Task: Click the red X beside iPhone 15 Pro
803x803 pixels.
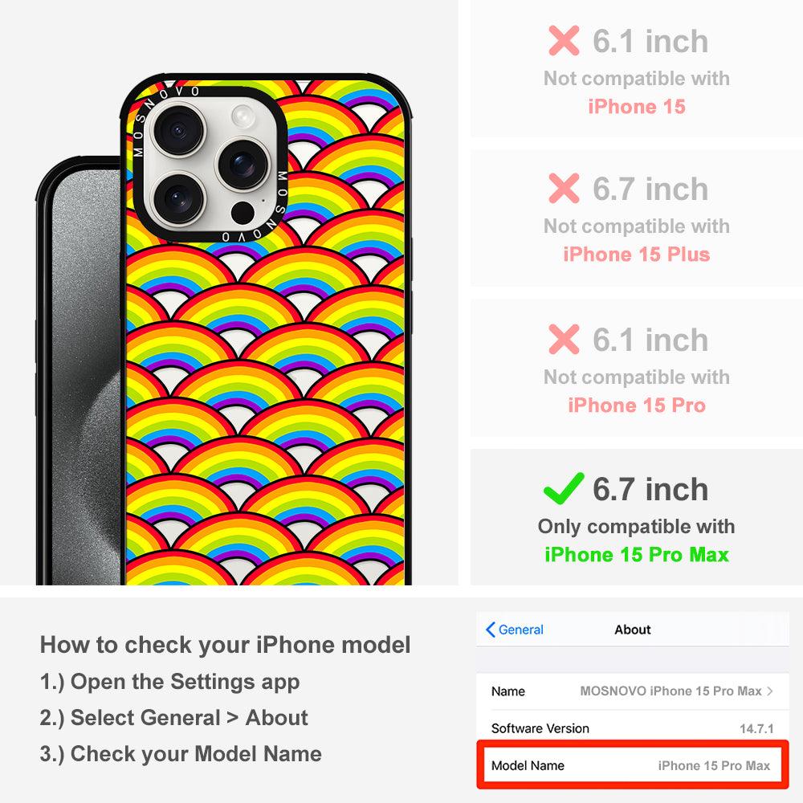Action: (x=564, y=339)
